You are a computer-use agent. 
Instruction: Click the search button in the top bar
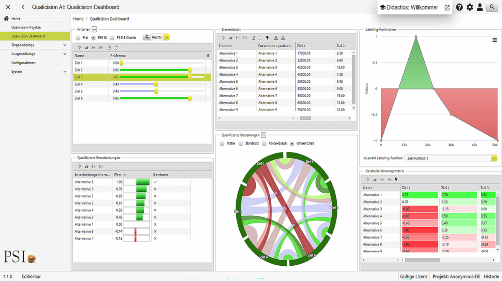click(x=492, y=7)
